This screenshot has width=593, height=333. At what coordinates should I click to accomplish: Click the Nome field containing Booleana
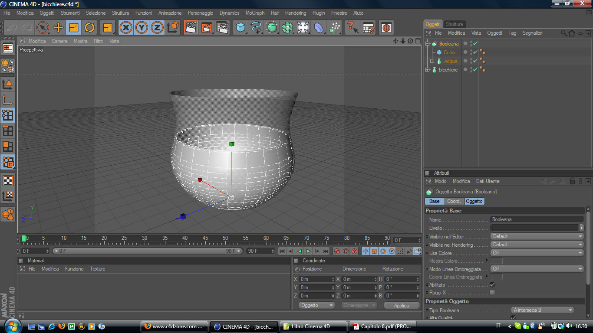tap(537, 219)
